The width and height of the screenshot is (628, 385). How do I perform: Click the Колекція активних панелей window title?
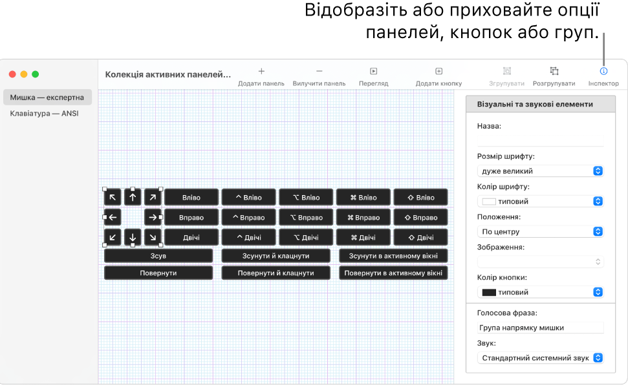click(168, 74)
